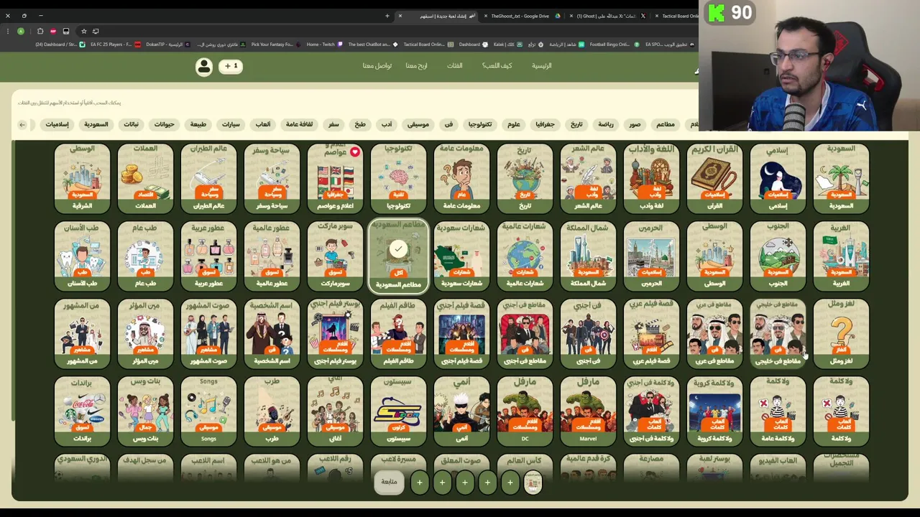Viewport: 920px width, 517px height.
Task: Select the من المشهور celebrity card
Action: pos(82,333)
